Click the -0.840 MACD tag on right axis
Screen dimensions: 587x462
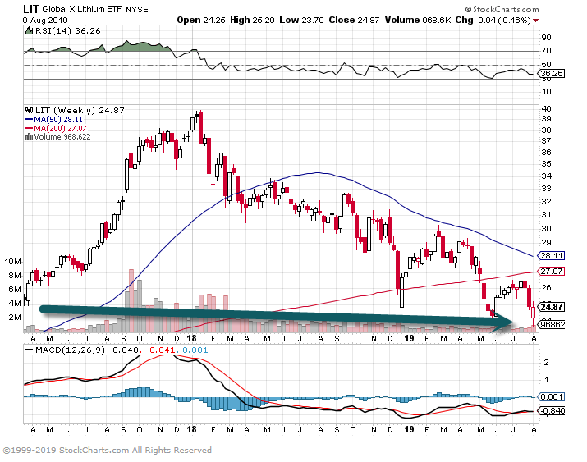(x=552, y=411)
